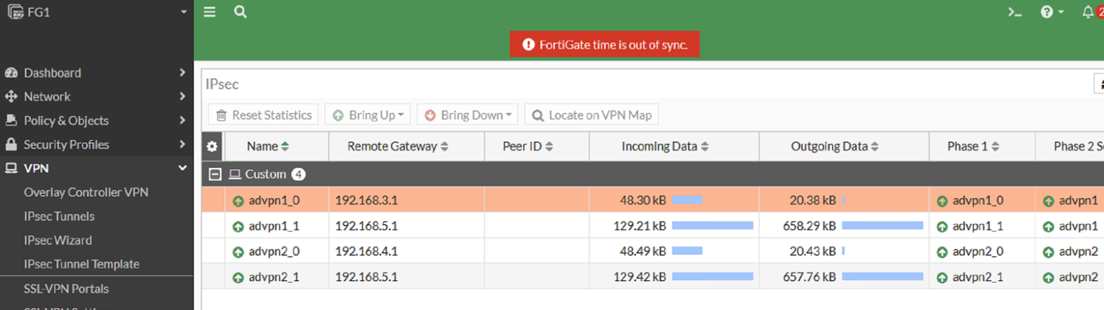Select remote gateway 192.168.3.1 cell
This screenshot has height=310, width=1104.
pos(406,200)
